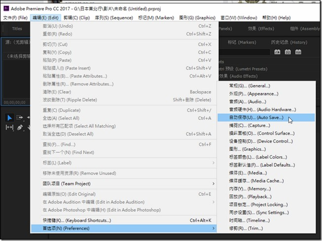
Task: Click Edit in Adobe Photoshop entry
Action: [124, 210]
